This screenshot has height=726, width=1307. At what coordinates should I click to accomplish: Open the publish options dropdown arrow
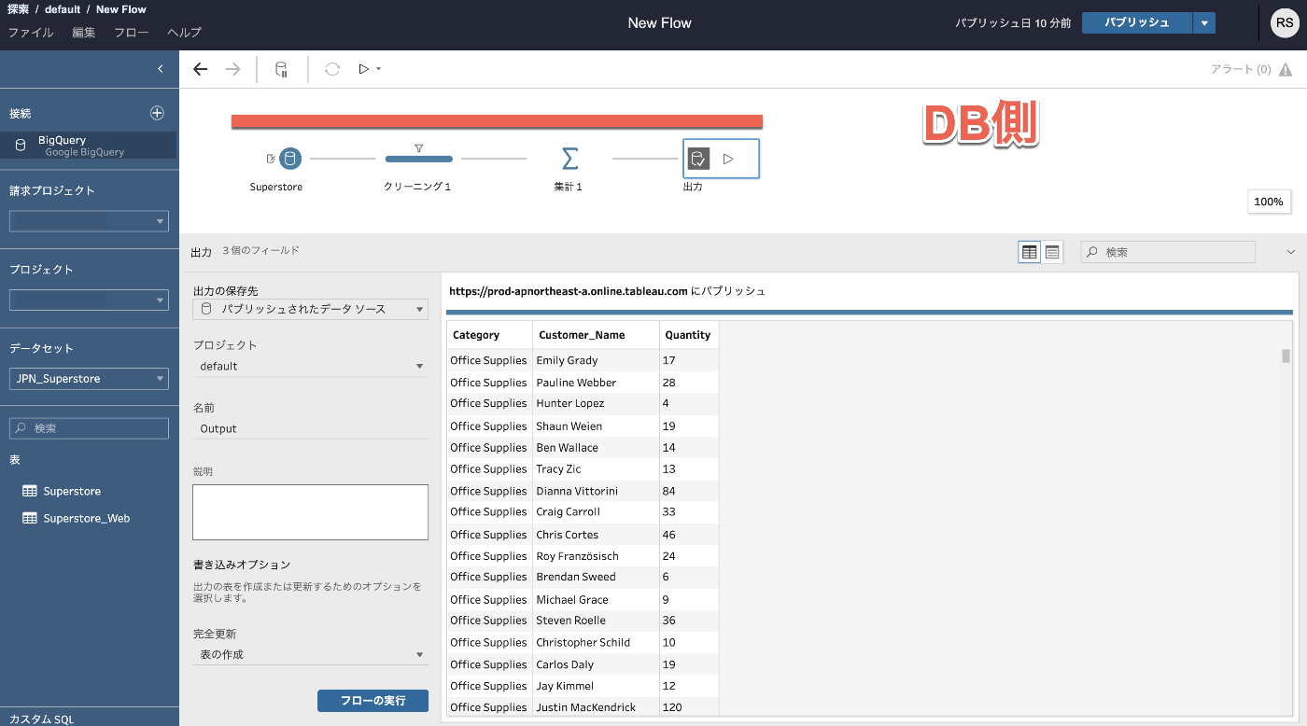(1204, 22)
